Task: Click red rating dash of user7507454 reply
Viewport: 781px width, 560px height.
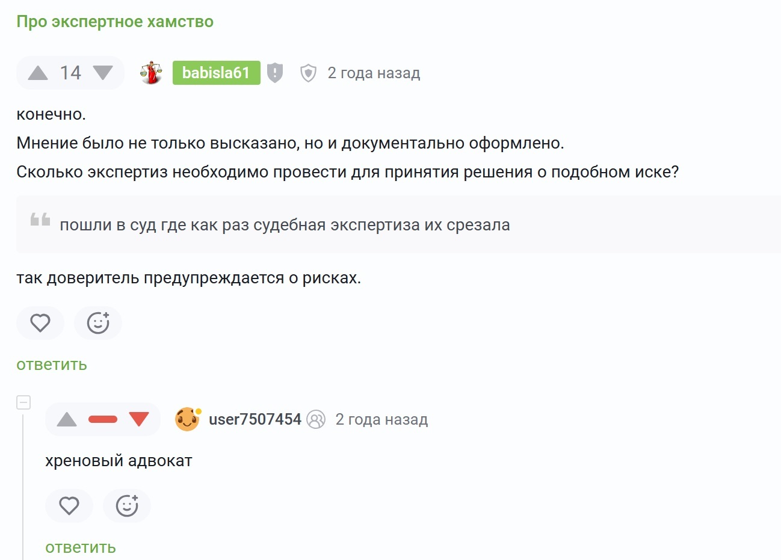Action: pyautogui.click(x=103, y=419)
